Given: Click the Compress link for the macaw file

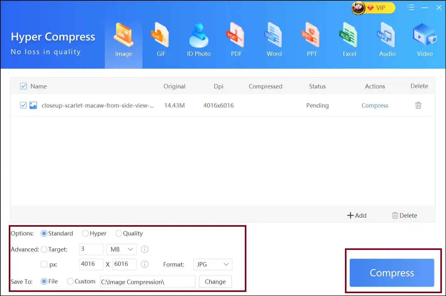Looking at the screenshot, I should click(375, 106).
